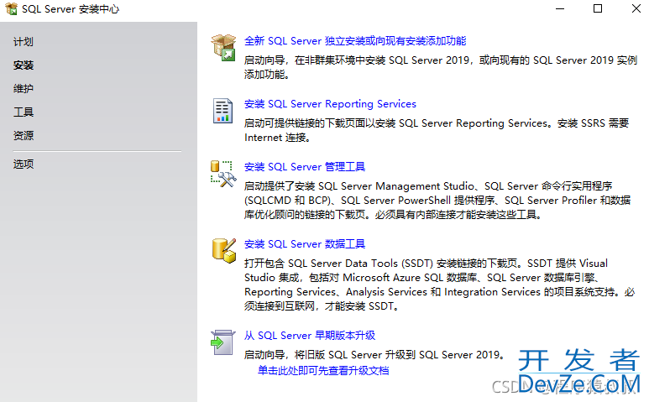Close the SQL Server 安装中心 window

tap(636, 8)
